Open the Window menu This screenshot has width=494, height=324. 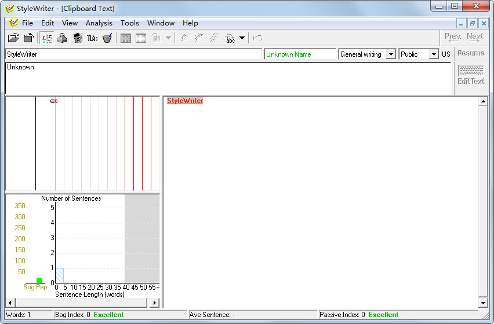point(161,23)
